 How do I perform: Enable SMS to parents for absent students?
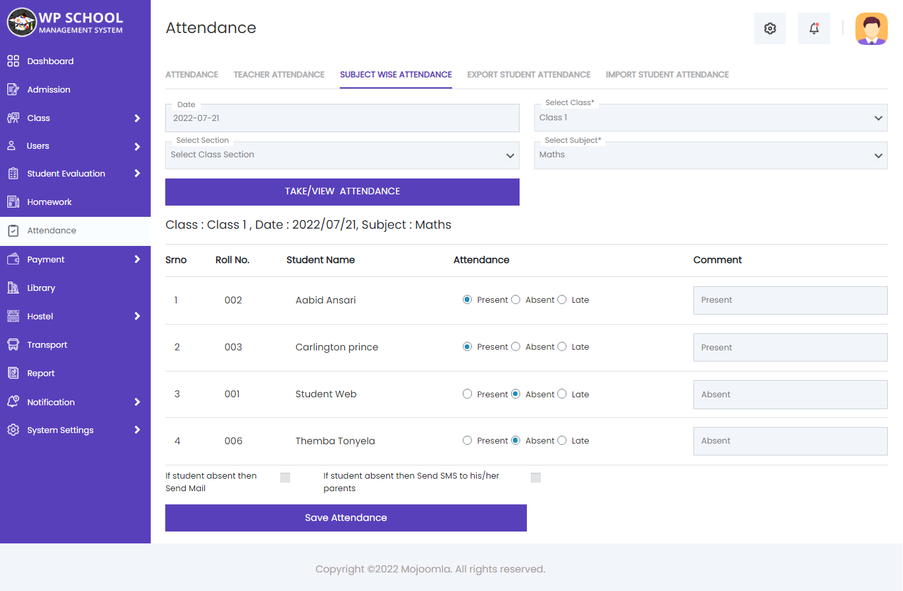tap(535, 477)
